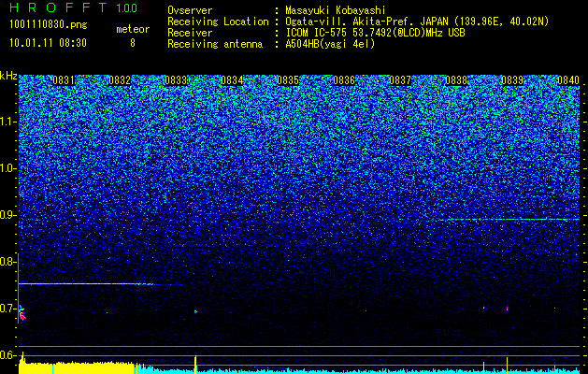This screenshot has height=374, width=588.
Task: Click the red meteor echo near 0839
Action: (507, 309)
